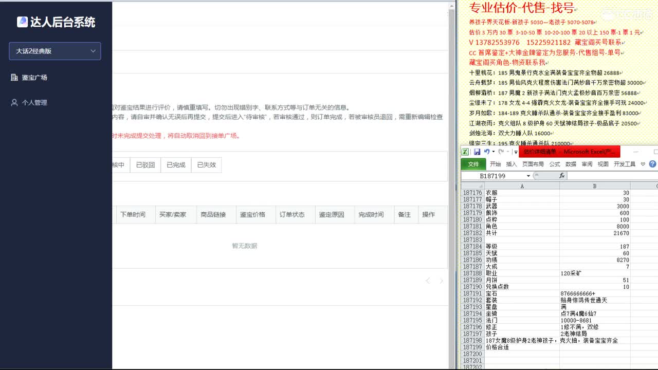This screenshot has height=370, width=658.
Task: Click into the Excel formula bar
Action: point(613,176)
